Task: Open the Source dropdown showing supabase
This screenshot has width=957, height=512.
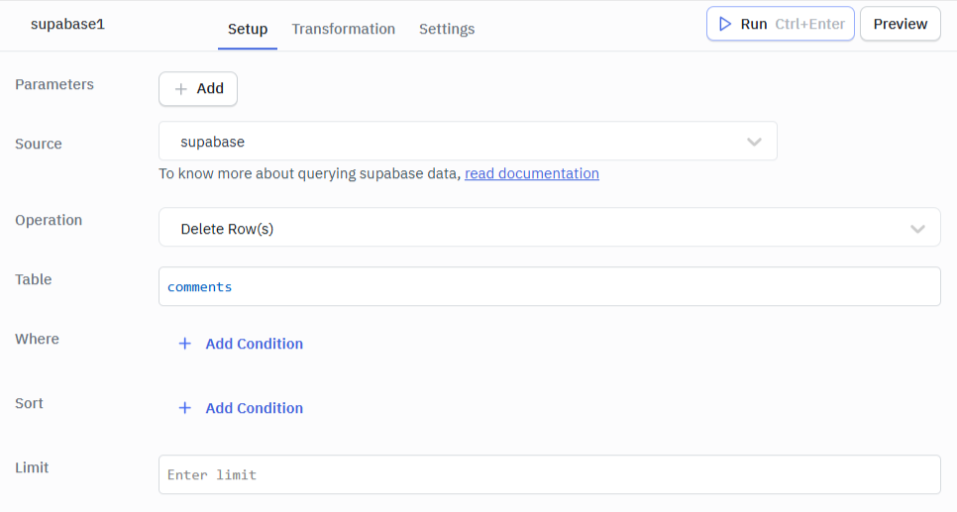Action: [x=469, y=141]
